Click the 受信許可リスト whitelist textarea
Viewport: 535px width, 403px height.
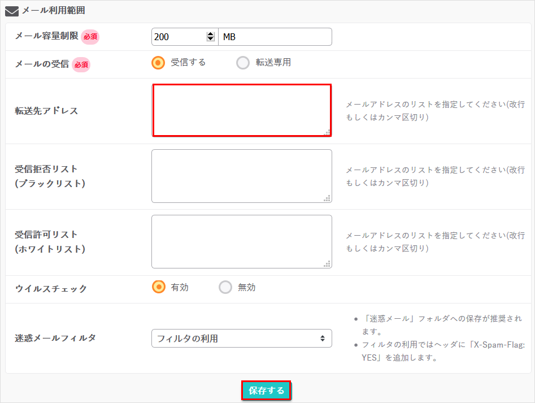242,241
